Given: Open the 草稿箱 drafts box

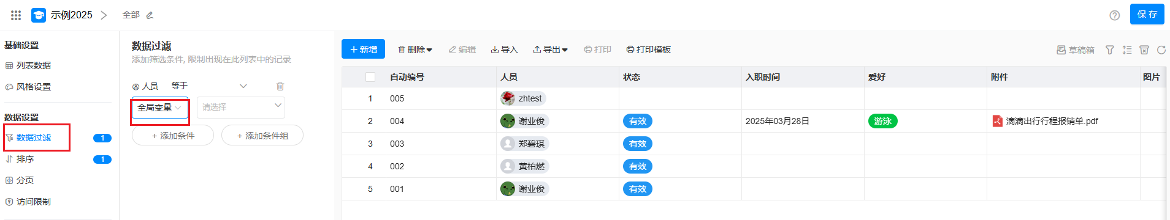Looking at the screenshot, I should [x=1076, y=50].
